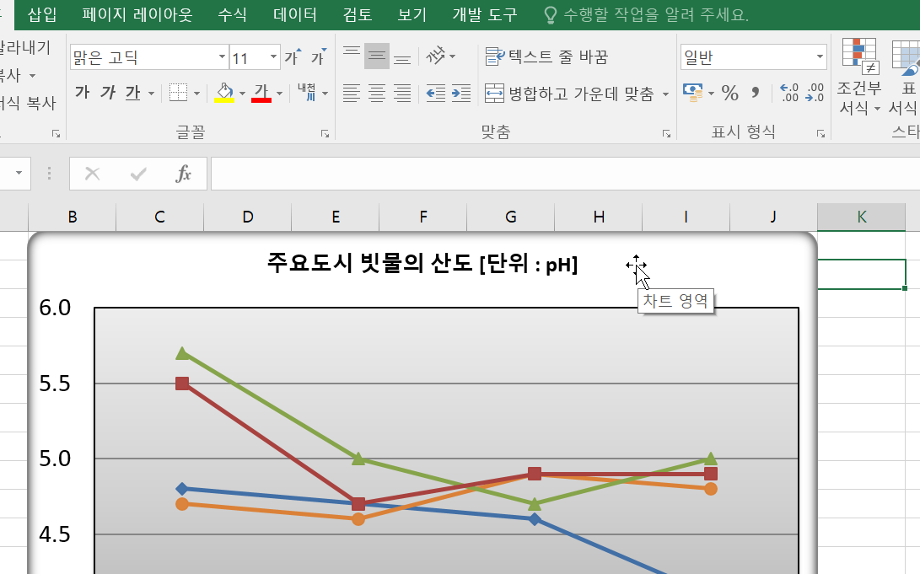Expand the font size dropdown
The width and height of the screenshot is (920, 574).
coord(274,57)
